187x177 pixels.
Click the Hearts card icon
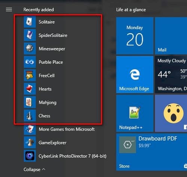coord(30,89)
